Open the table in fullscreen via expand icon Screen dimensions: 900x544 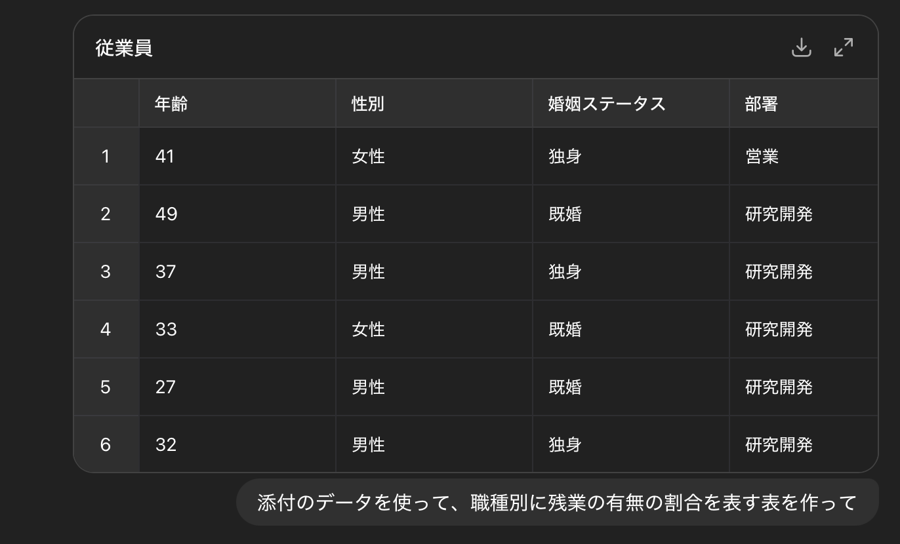[843, 48]
